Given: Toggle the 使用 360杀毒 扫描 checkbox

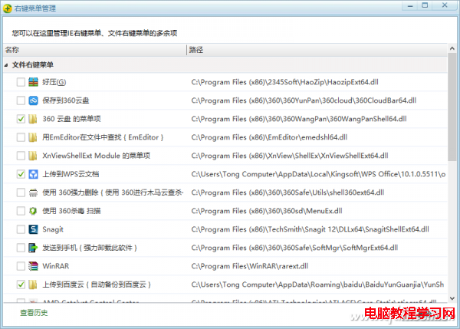Looking at the screenshot, I should coord(21,211).
